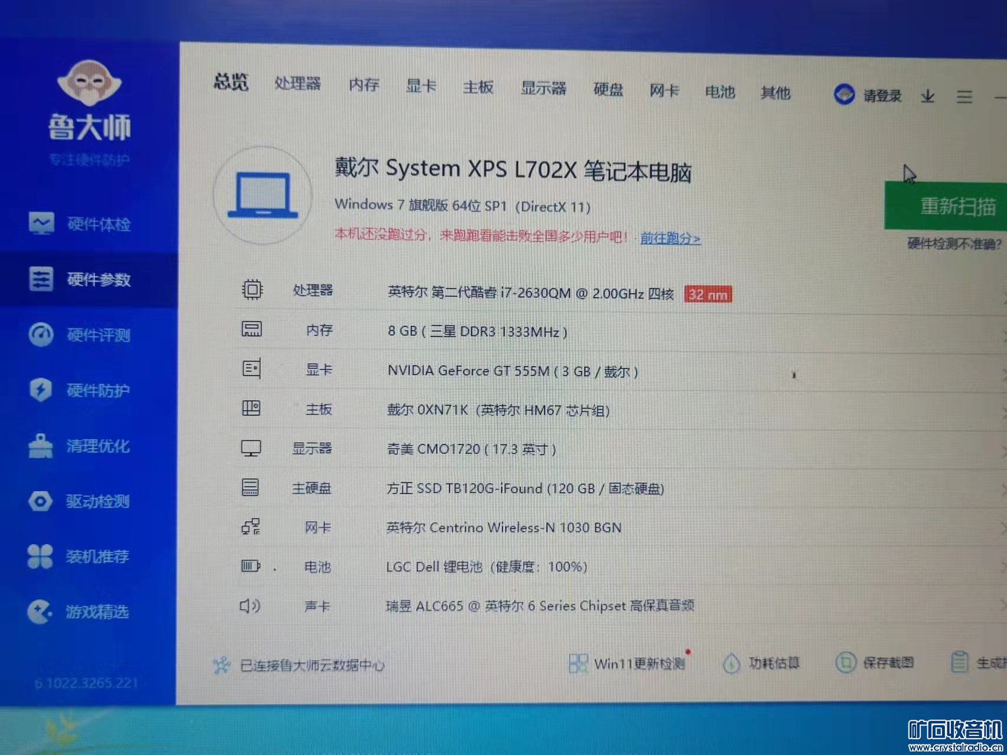The height and width of the screenshot is (755, 1007).
Task: Switch to the 显卡 tab
Action: 421,87
